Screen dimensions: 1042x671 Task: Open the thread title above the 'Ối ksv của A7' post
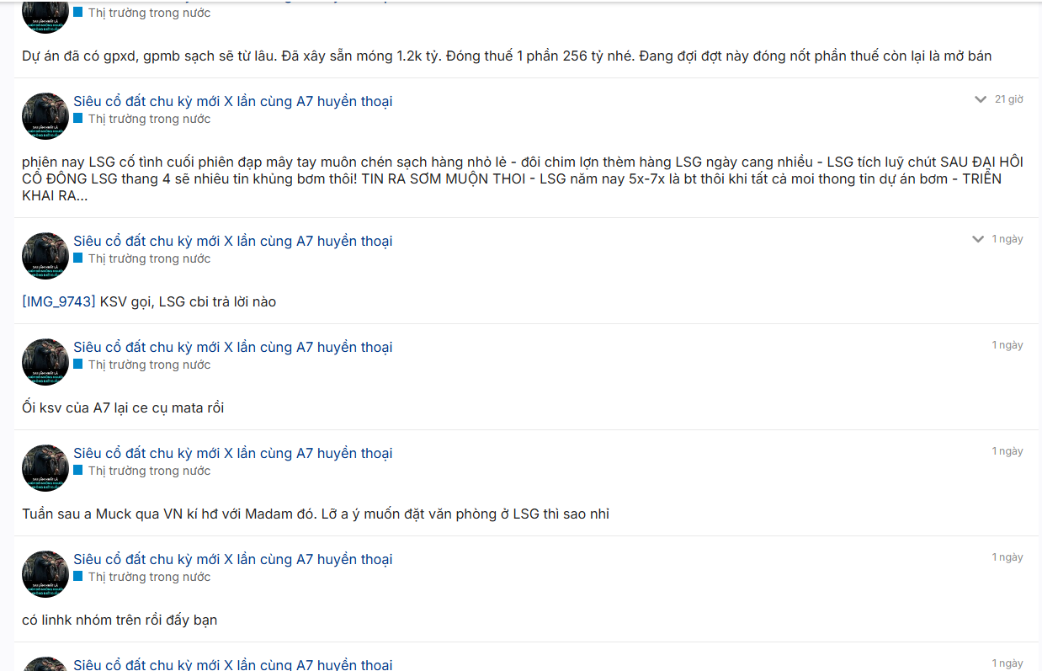pyautogui.click(x=232, y=347)
